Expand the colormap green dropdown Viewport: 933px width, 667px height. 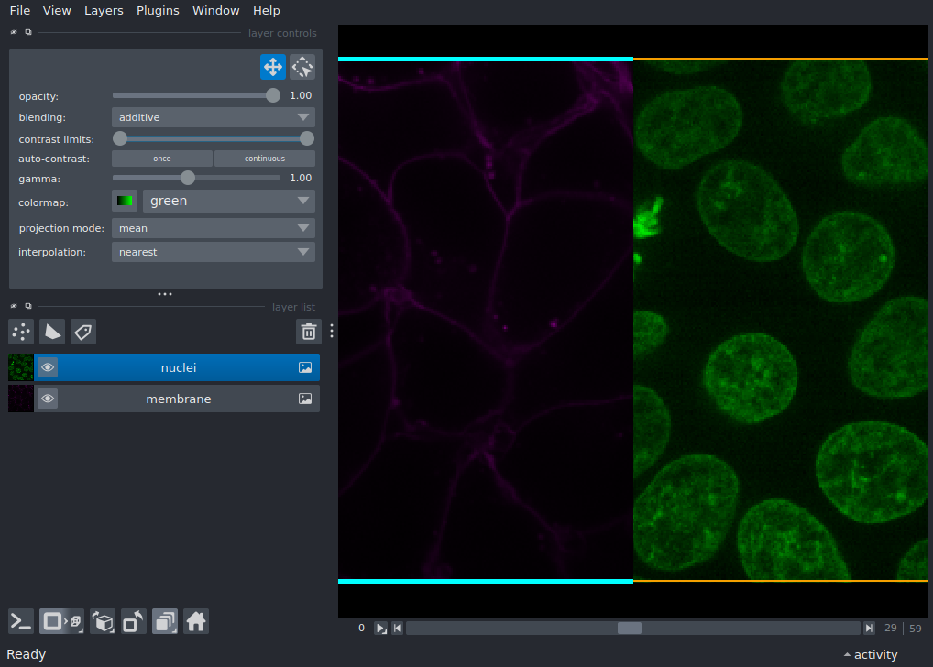[228, 201]
